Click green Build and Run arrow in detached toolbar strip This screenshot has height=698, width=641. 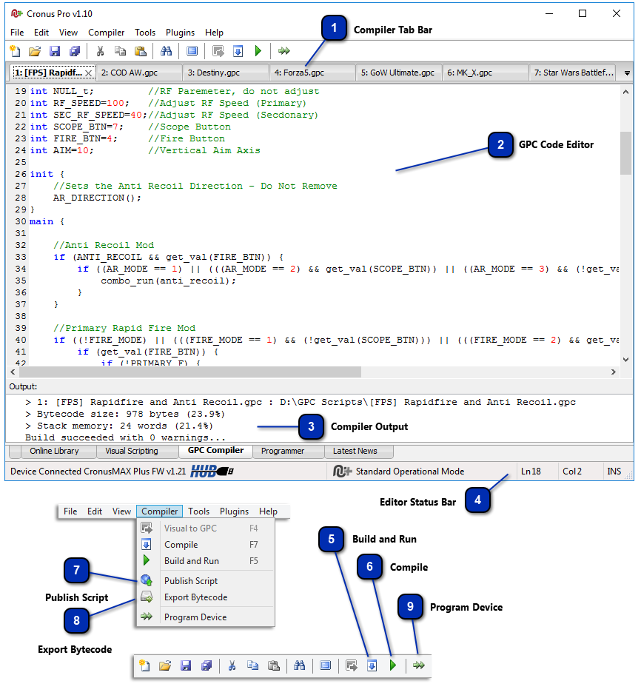[392, 665]
